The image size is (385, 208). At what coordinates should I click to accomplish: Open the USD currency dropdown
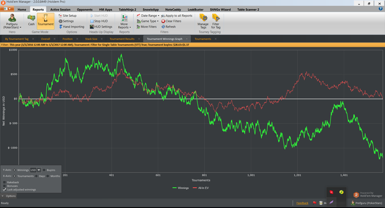[x=39, y=170]
